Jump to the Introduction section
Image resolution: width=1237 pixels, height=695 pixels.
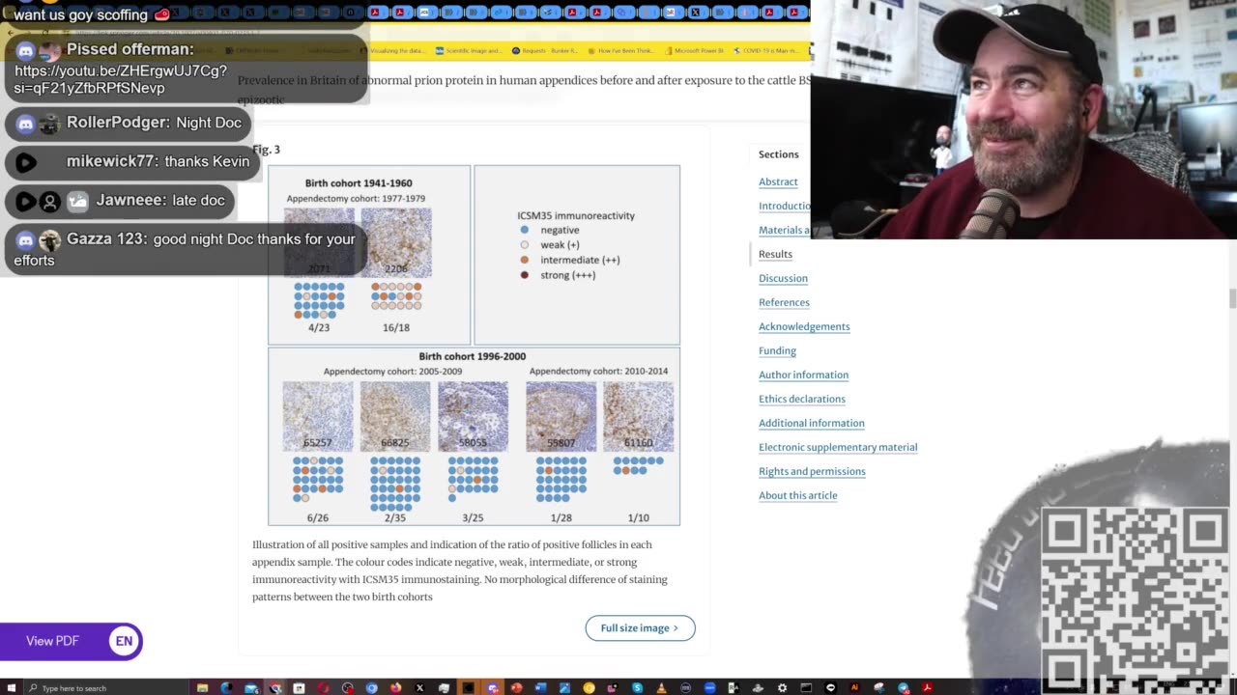click(784, 206)
